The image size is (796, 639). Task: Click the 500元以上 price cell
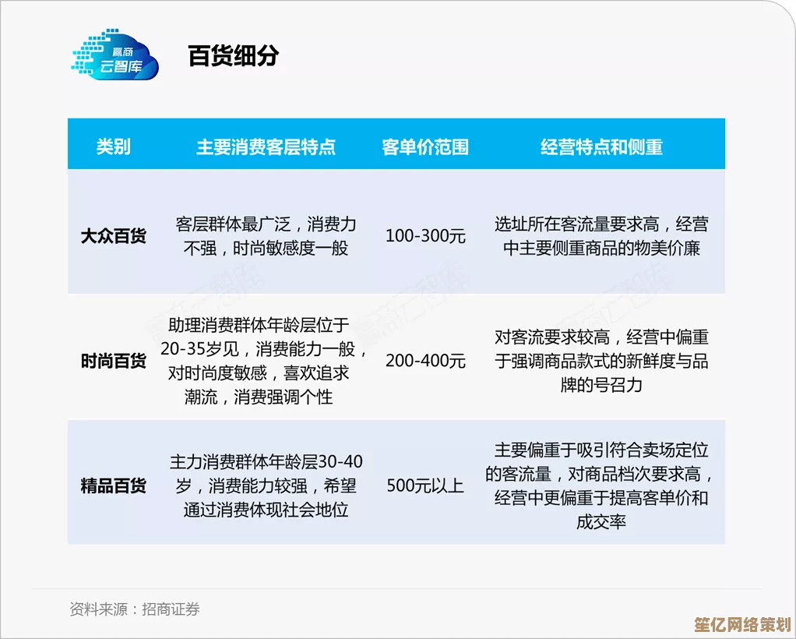tap(425, 485)
